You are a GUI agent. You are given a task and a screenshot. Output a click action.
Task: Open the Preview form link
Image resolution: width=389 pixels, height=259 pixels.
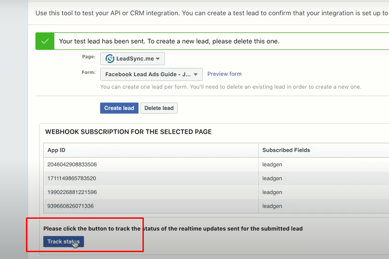point(224,74)
